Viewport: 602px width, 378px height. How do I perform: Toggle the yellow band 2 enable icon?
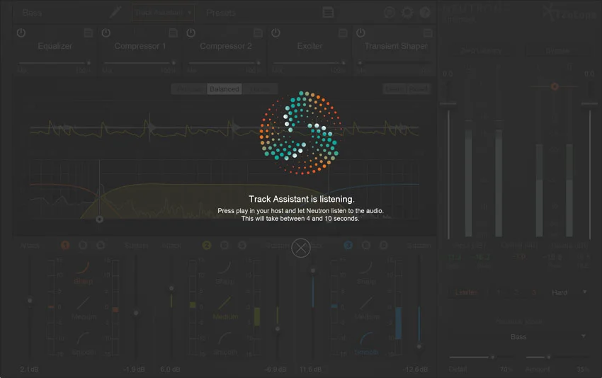tap(207, 245)
